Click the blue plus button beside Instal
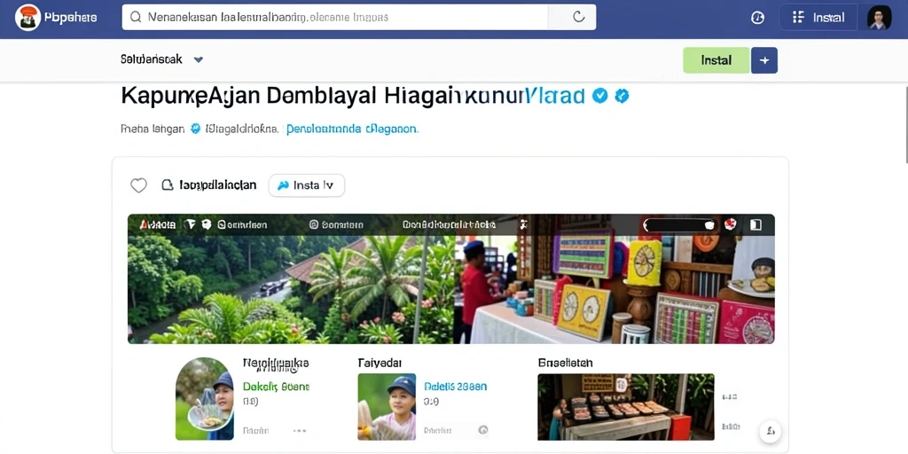908x454 pixels. 764,60
